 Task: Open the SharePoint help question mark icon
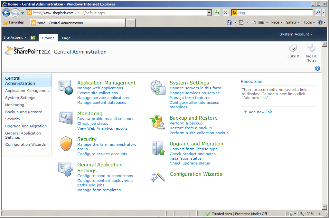(317, 68)
